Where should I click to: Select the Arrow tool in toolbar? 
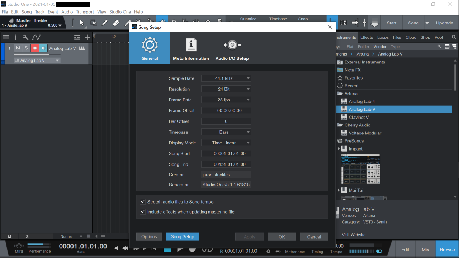click(x=82, y=23)
